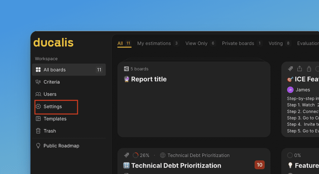Open the Templates section
This screenshot has width=319, height=174.
pos(55,119)
